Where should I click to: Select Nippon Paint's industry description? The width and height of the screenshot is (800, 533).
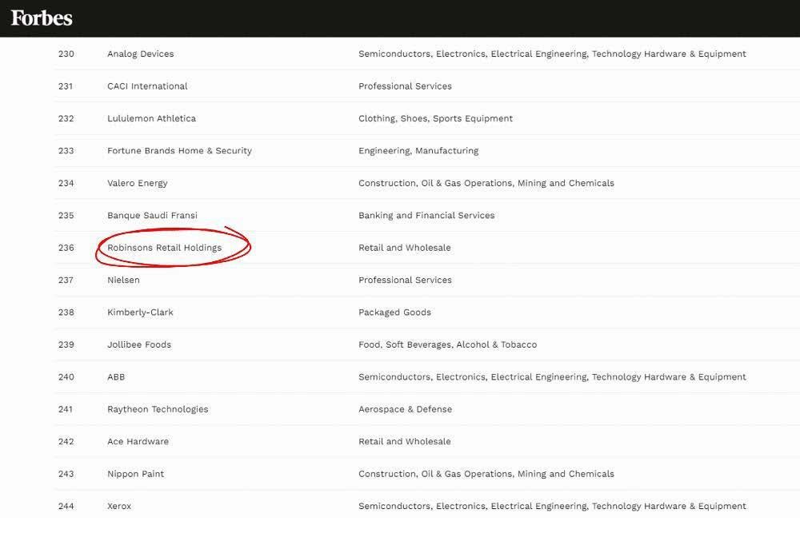click(x=486, y=474)
